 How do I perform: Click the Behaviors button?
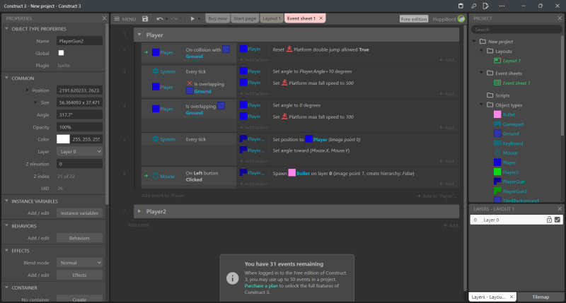(79, 238)
